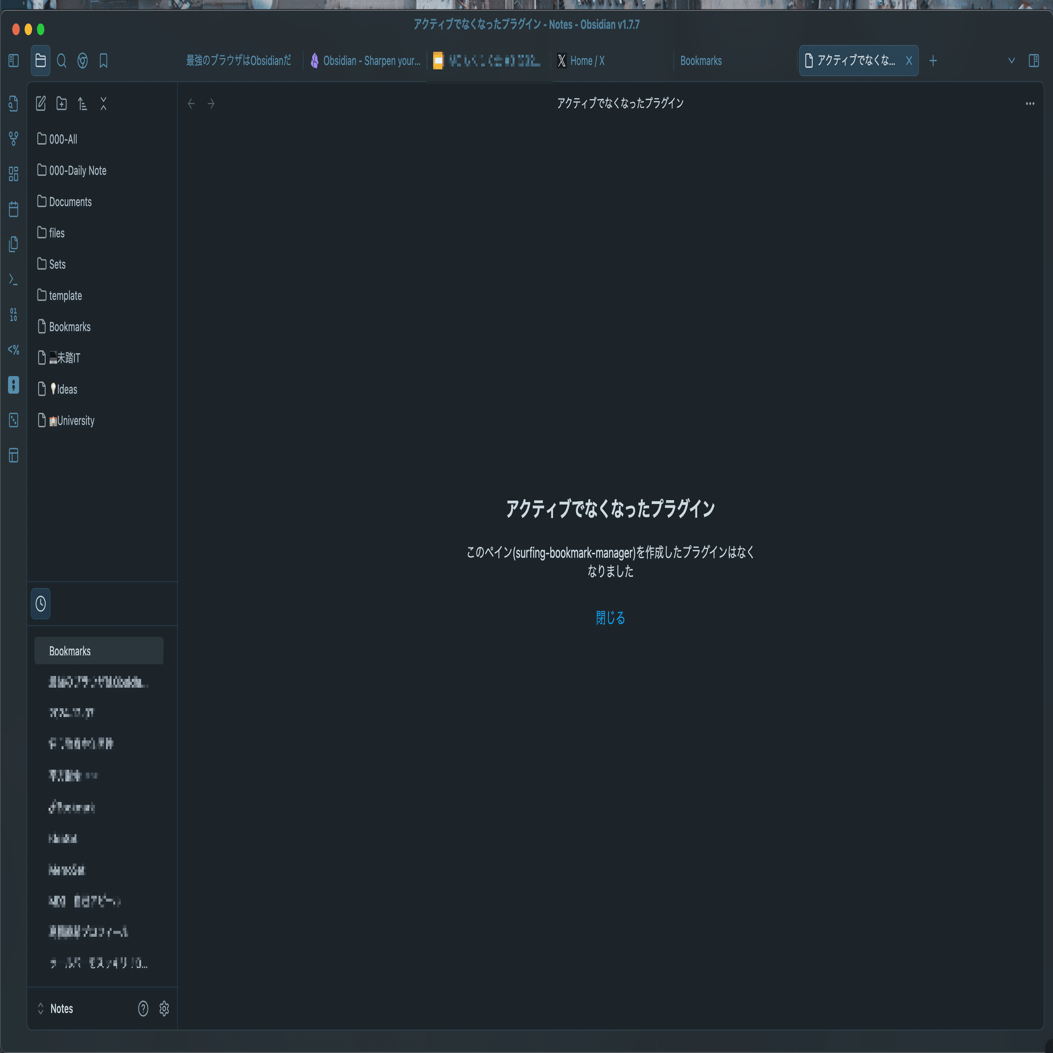
Task: Open daily note calendar icon
Action: tap(14, 208)
